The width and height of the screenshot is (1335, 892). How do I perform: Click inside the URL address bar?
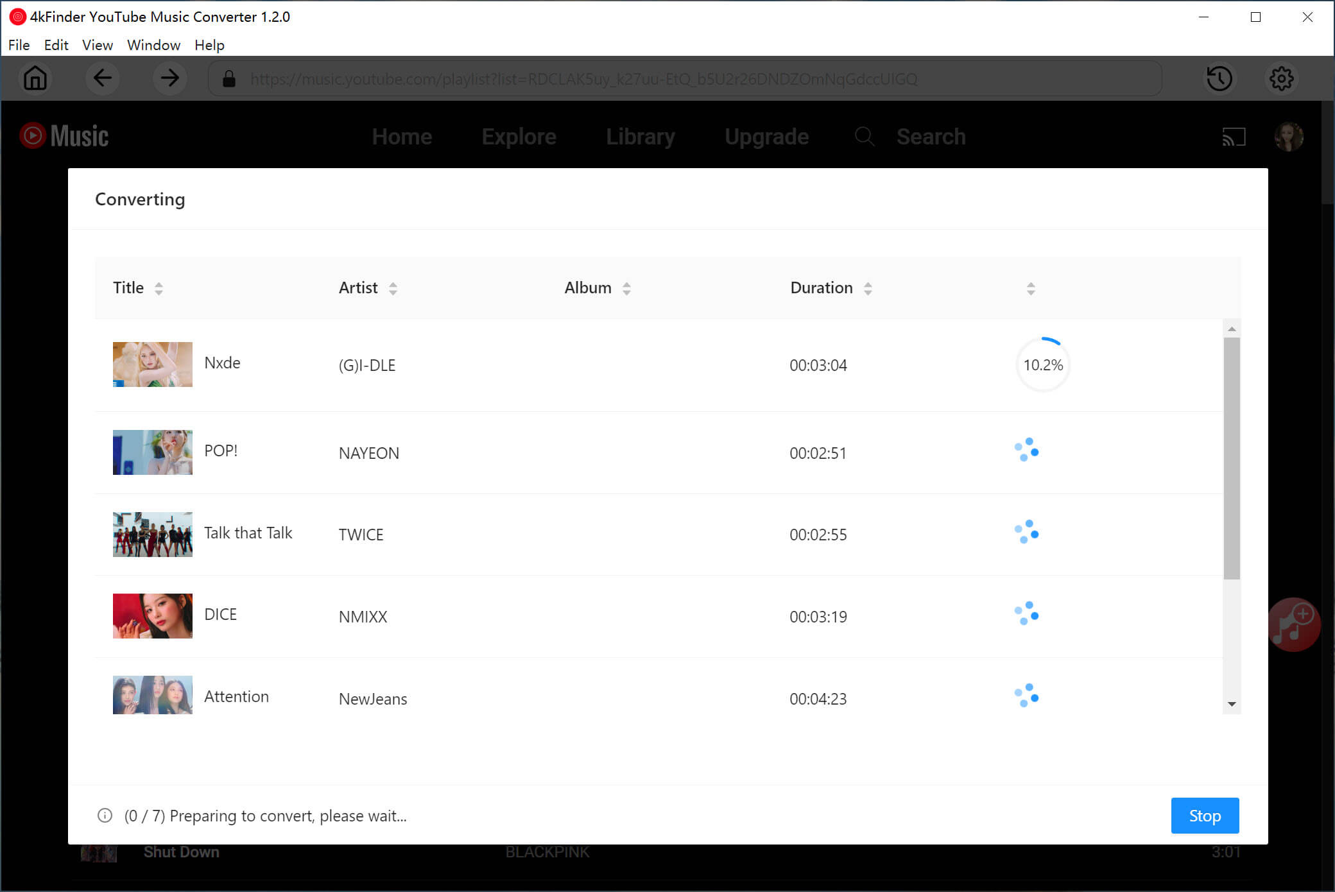click(578, 78)
